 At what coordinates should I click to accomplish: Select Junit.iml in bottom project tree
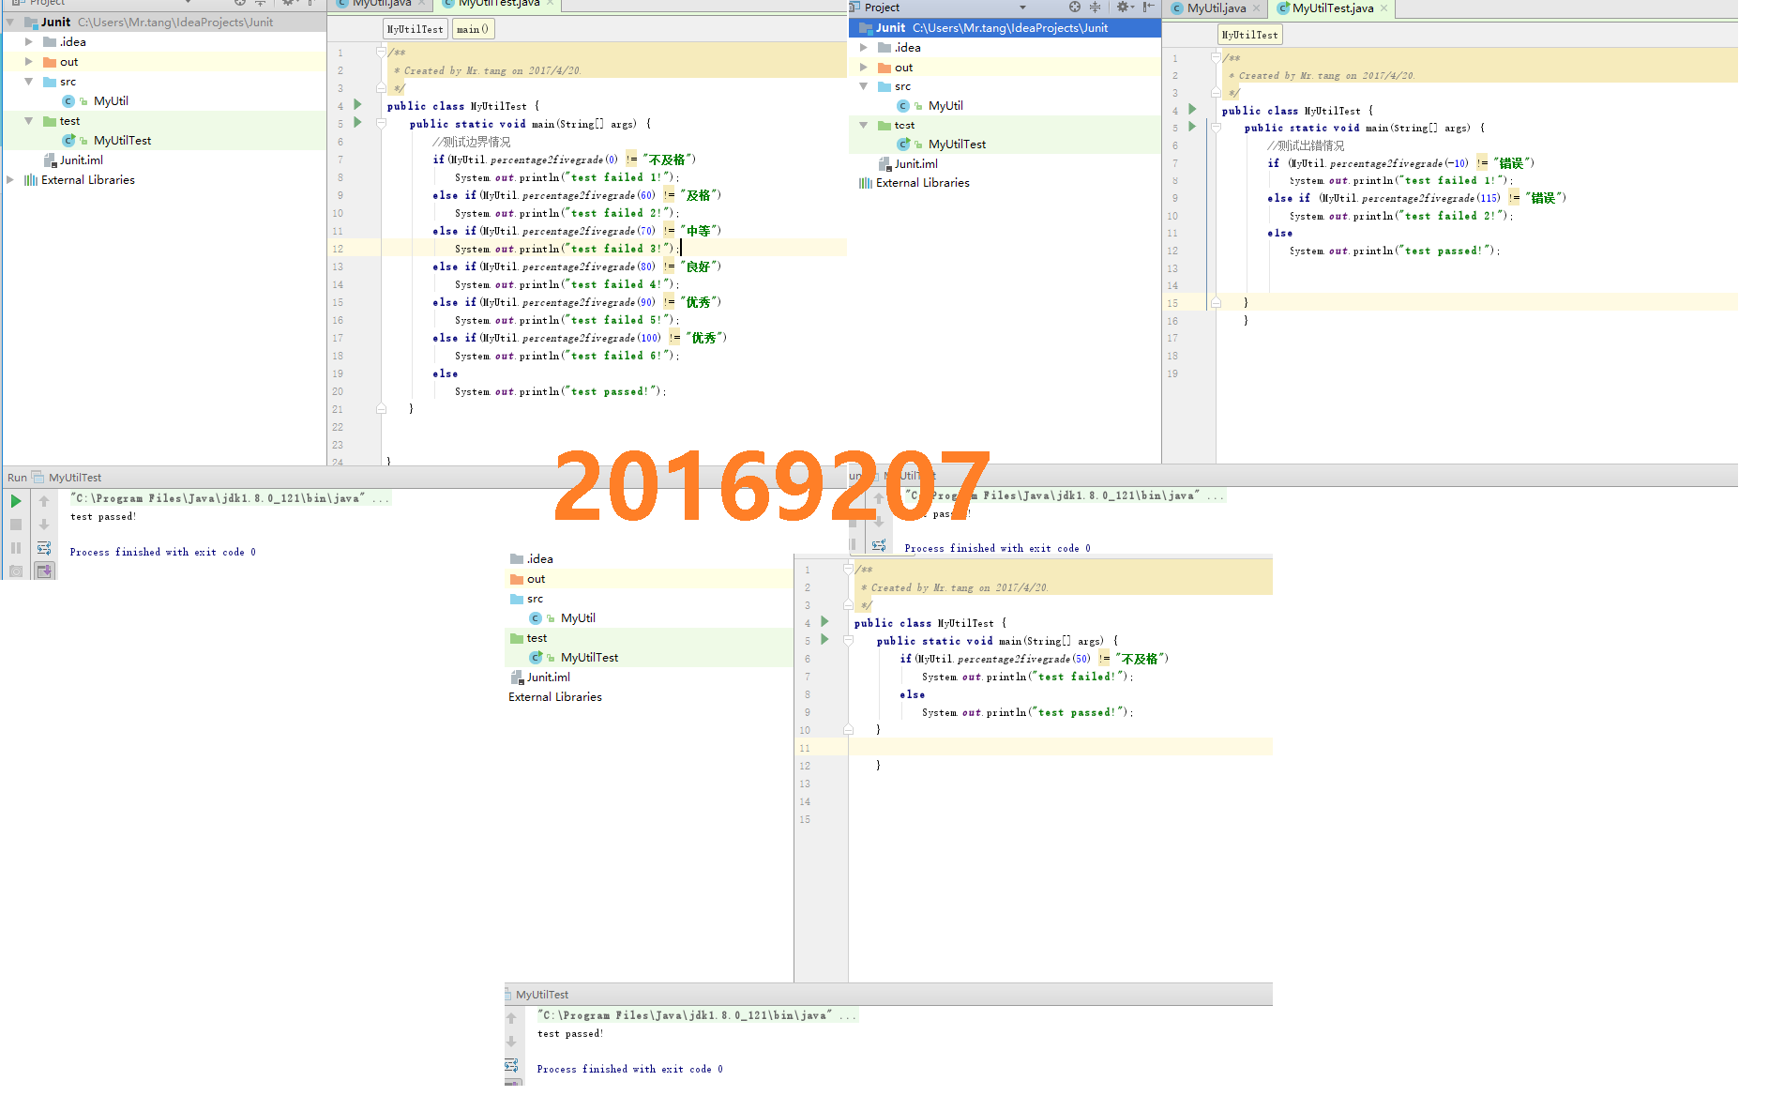pyautogui.click(x=548, y=677)
